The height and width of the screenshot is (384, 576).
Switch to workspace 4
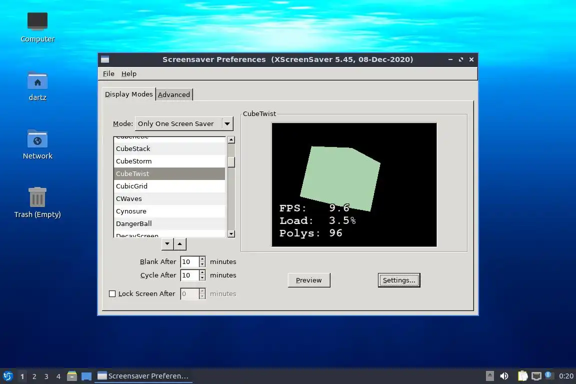point(58,376)
